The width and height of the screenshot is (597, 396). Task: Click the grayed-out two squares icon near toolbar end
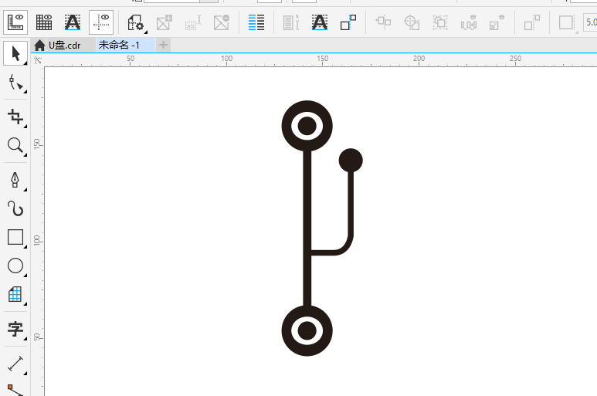click(x=532, y=22)
